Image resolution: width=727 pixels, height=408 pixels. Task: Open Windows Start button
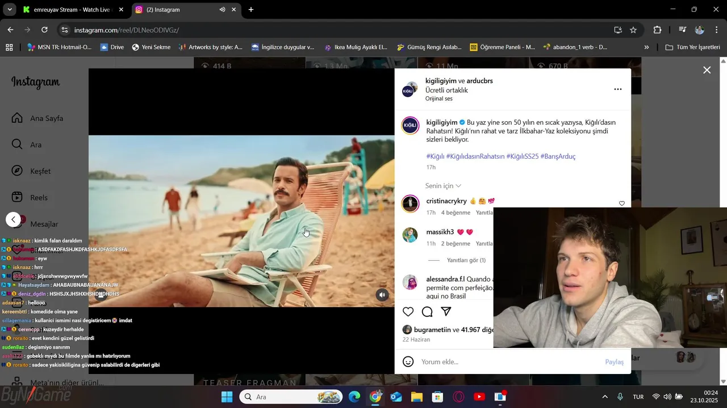coord(227,397)
